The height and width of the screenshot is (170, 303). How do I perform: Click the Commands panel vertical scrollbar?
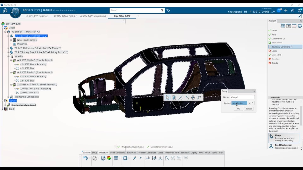coord(301,116)
